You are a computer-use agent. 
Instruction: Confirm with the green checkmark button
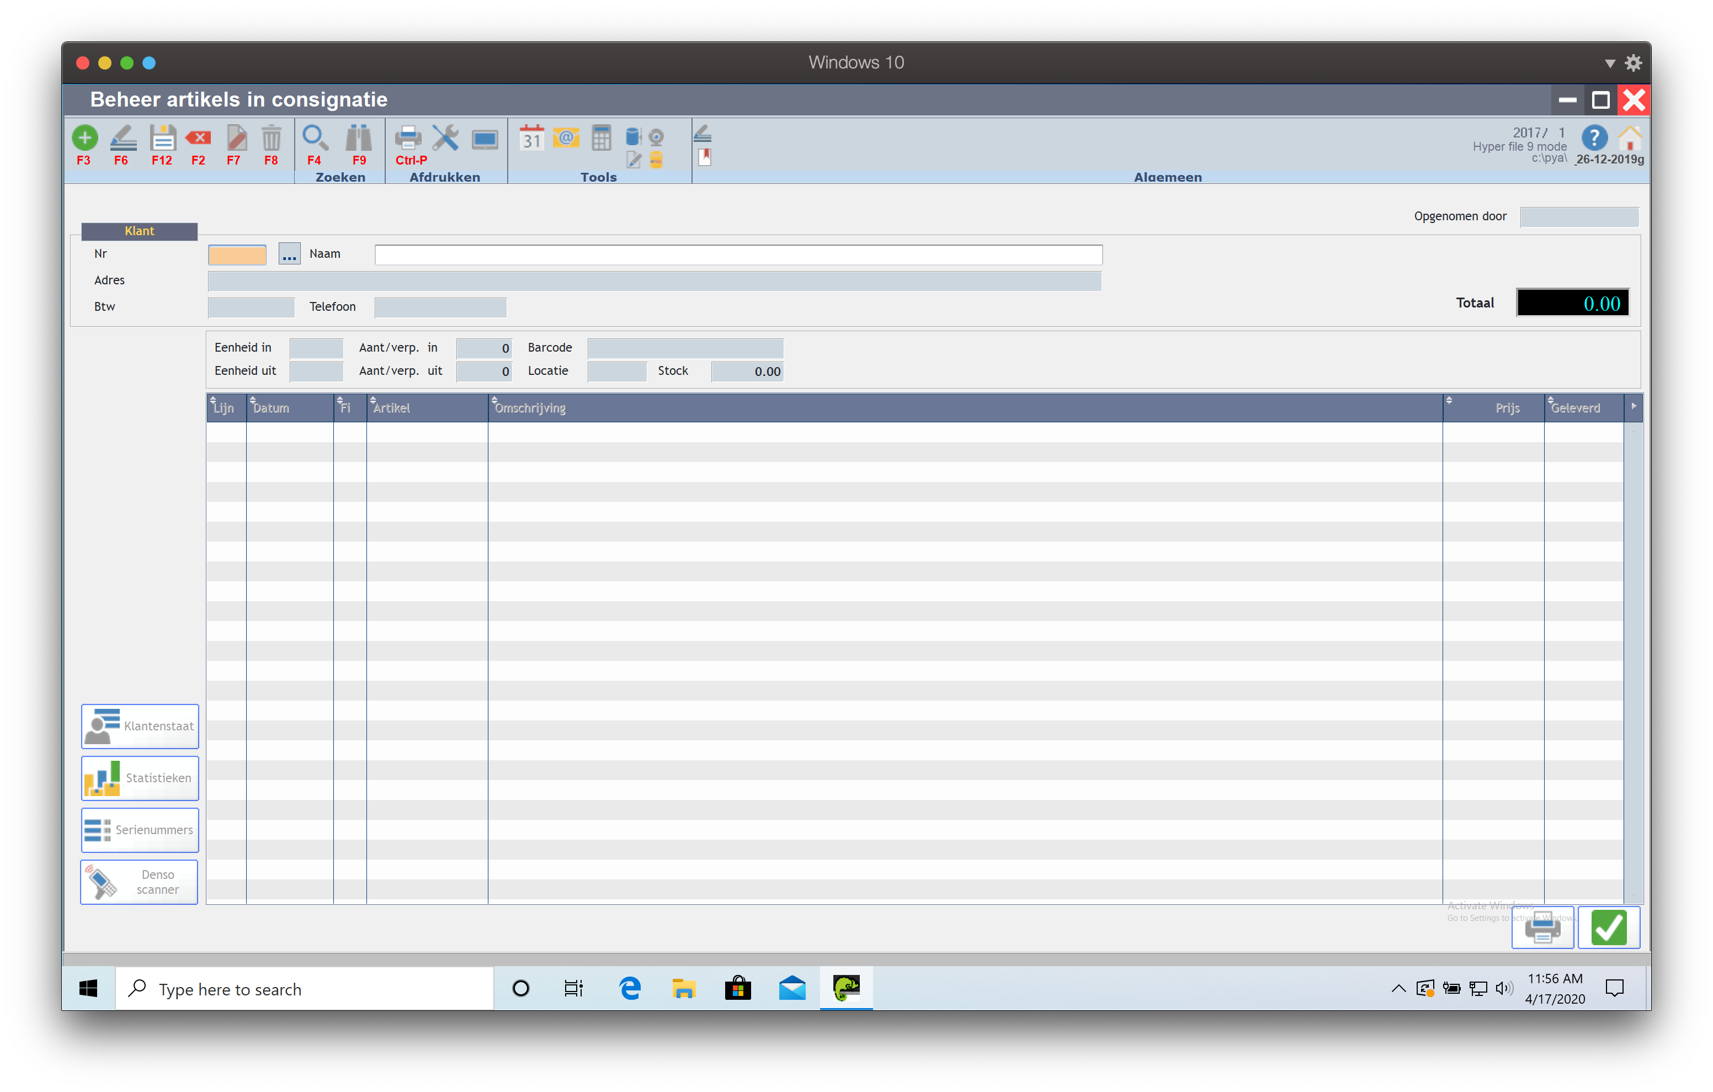click(x=1609, y=927)
